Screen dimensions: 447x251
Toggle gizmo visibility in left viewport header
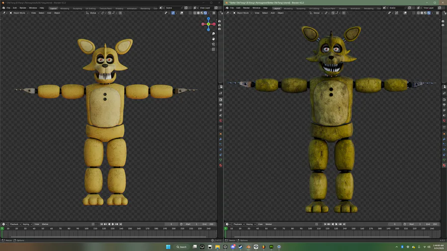tap(173, 13)
